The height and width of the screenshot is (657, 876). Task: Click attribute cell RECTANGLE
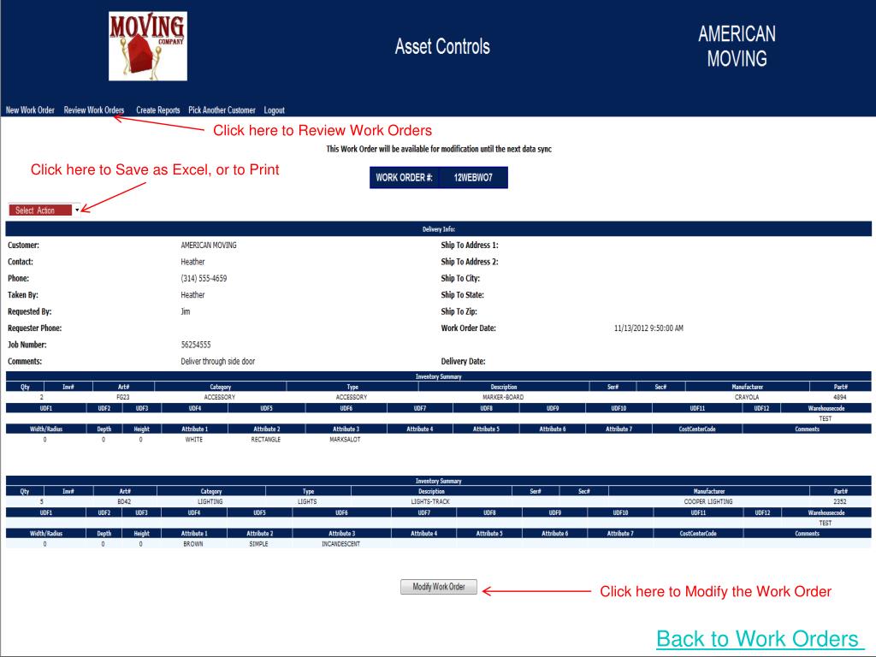point(266,440)
